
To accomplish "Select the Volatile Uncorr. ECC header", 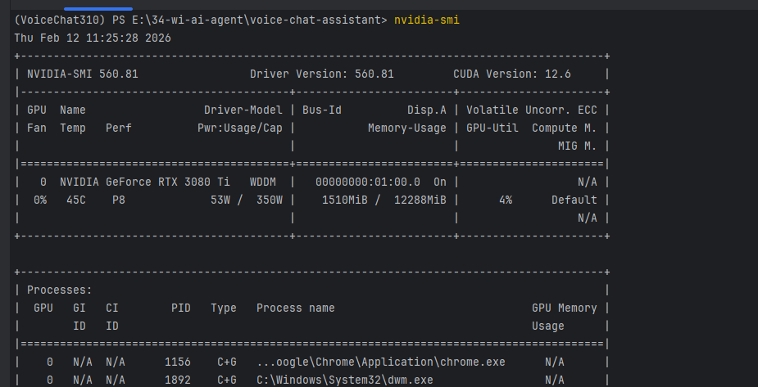I will pyautogui.click(x=532, y=110).
